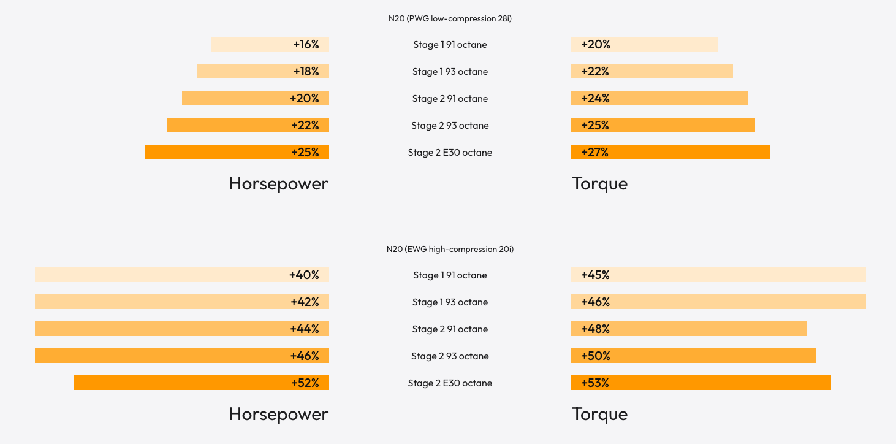This screenshot has width=896, height=444.
Task: Click the Horsepower title under the 28i chart
Action: (x=278, y=183)
